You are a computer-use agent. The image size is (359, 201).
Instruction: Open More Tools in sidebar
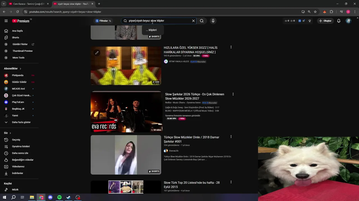19,58
